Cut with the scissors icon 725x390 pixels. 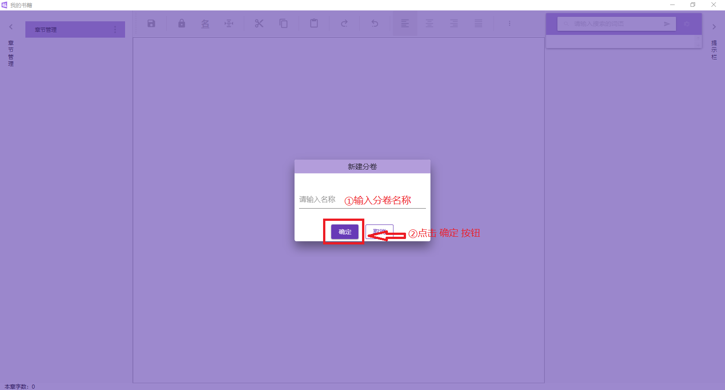point(259,24)
